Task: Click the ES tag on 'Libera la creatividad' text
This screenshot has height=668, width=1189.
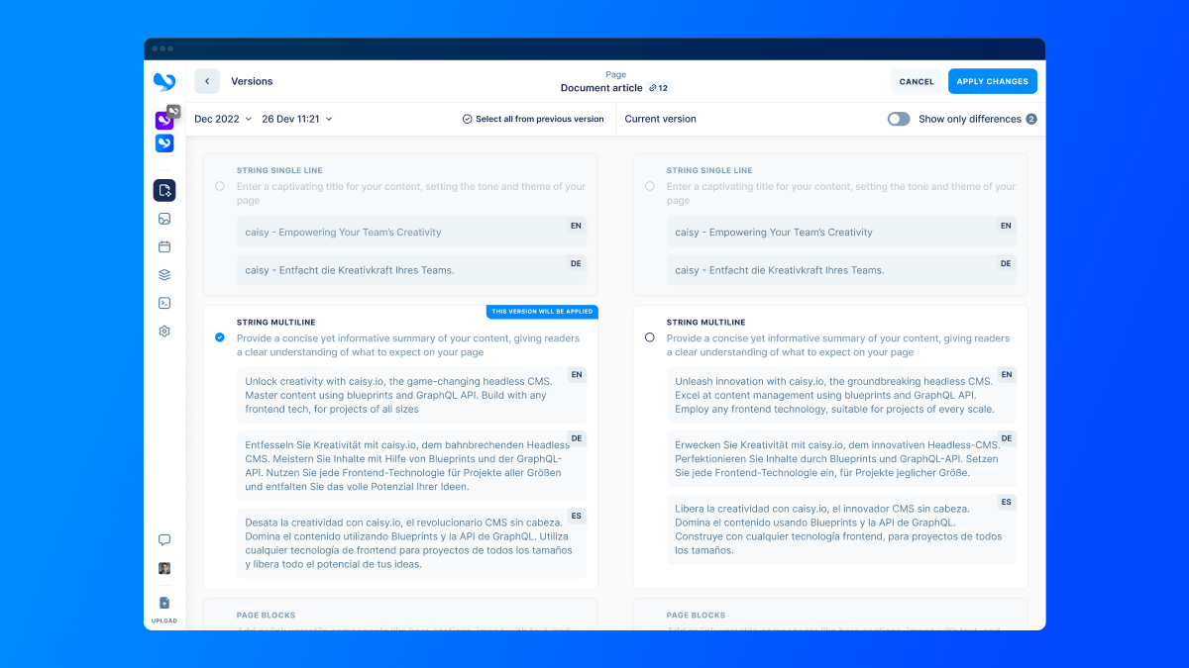Action: click(1006, 503)
